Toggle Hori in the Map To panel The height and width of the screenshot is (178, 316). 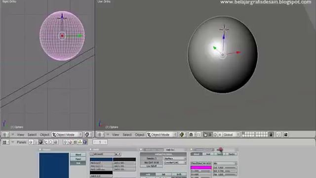click(208, 154)
